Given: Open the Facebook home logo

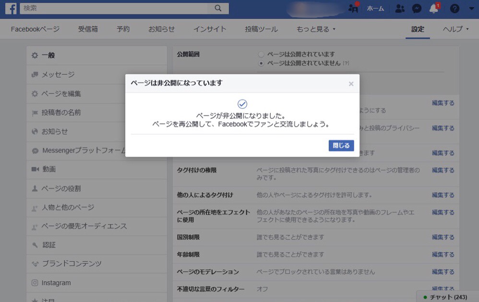Looking at the screenshot, I should [11, 8].
